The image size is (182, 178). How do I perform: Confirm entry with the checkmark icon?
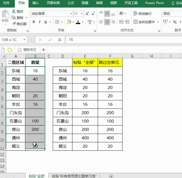click(50, 40)
